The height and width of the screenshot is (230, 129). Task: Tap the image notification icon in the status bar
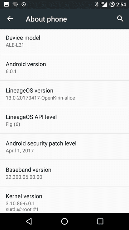coord(6,4)
